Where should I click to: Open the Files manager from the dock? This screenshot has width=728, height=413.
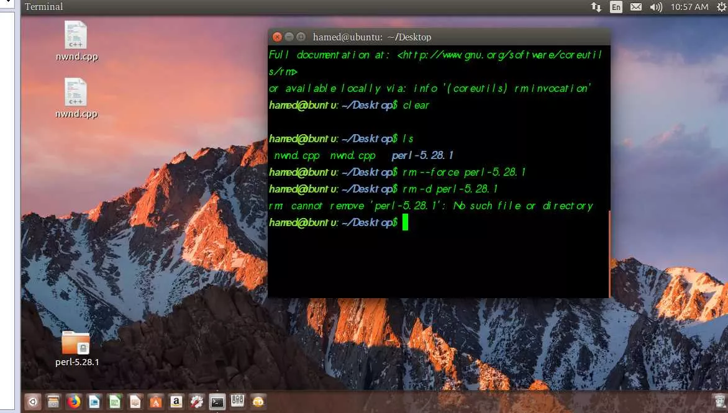point(53,401)
